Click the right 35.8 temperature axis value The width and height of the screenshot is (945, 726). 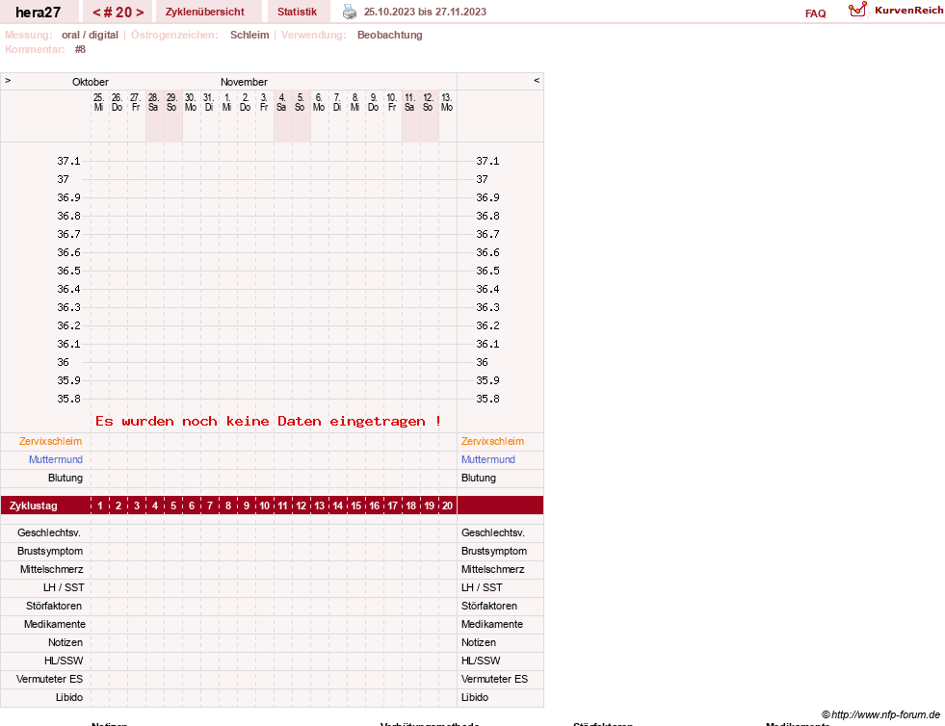coord(487,399)
